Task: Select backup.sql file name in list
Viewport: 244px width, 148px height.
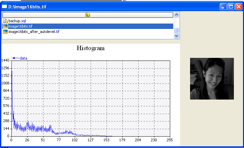Action: click(17, 21)
